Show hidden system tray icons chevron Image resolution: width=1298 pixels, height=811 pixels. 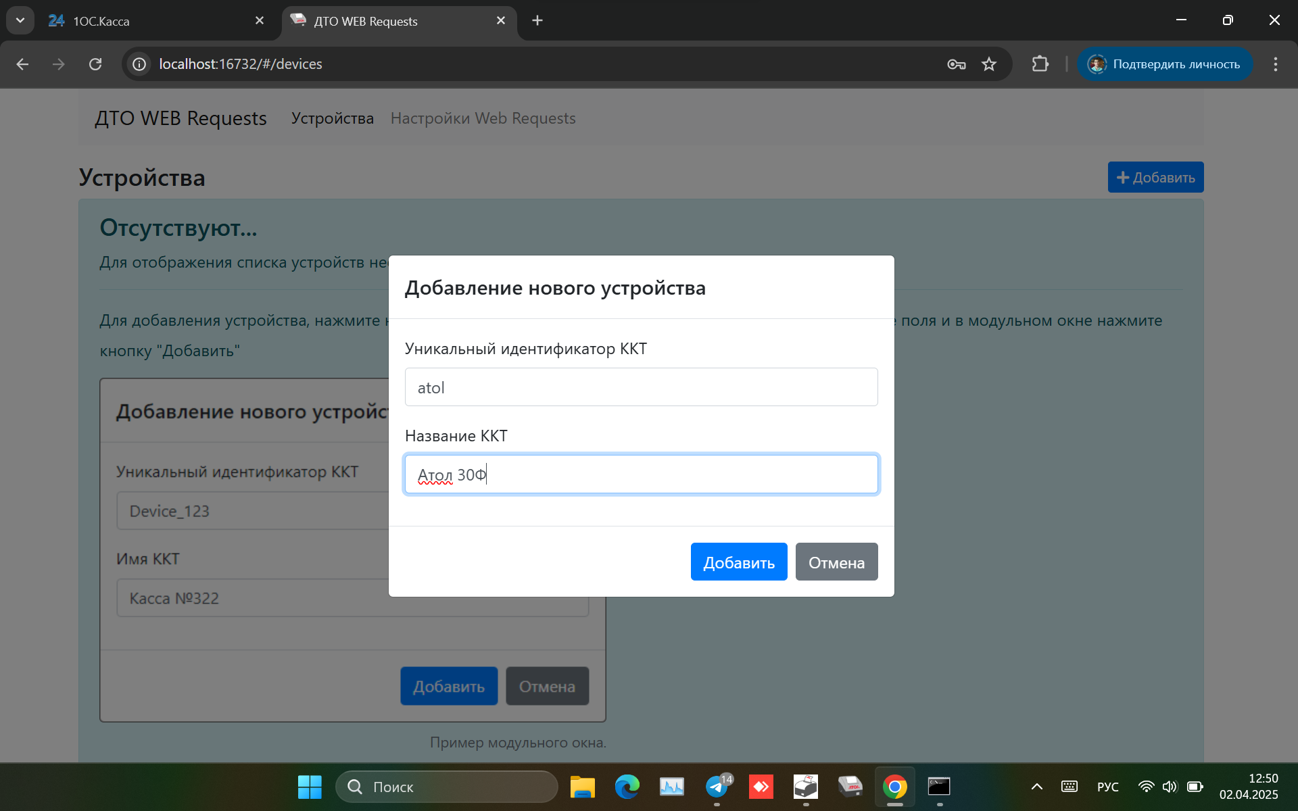pos(1036,787)
